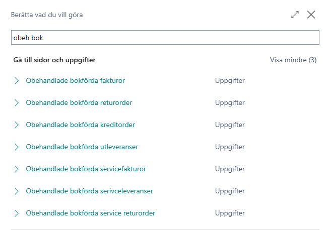Click chevron beside Obehandlade bokförda returorder
The width and height of the screenshot is (328, 230).
17,103
